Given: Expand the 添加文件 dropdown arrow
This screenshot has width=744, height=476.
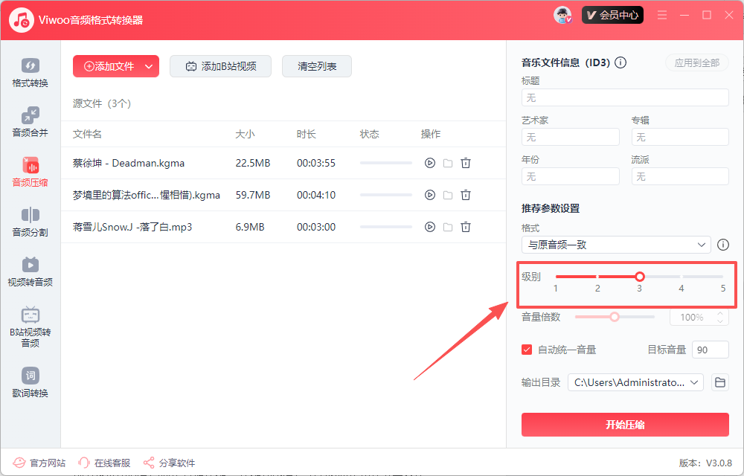Looking at the screenshot, I should click(149, 66).
